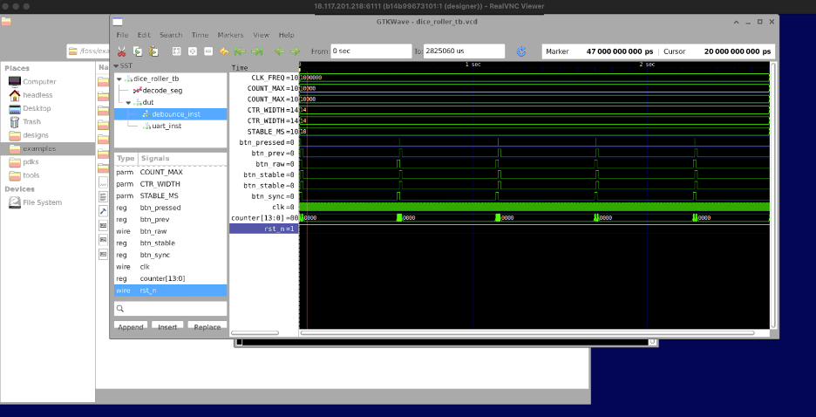Select the btn_pressed signal in the list
The height and width of the screenshot is (417, 816).
(160, 208)
